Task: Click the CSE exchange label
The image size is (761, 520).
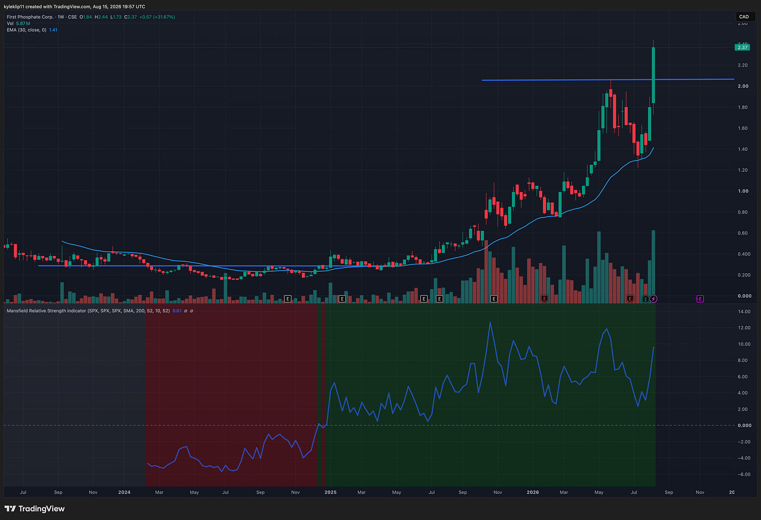Action: point(73,17)
